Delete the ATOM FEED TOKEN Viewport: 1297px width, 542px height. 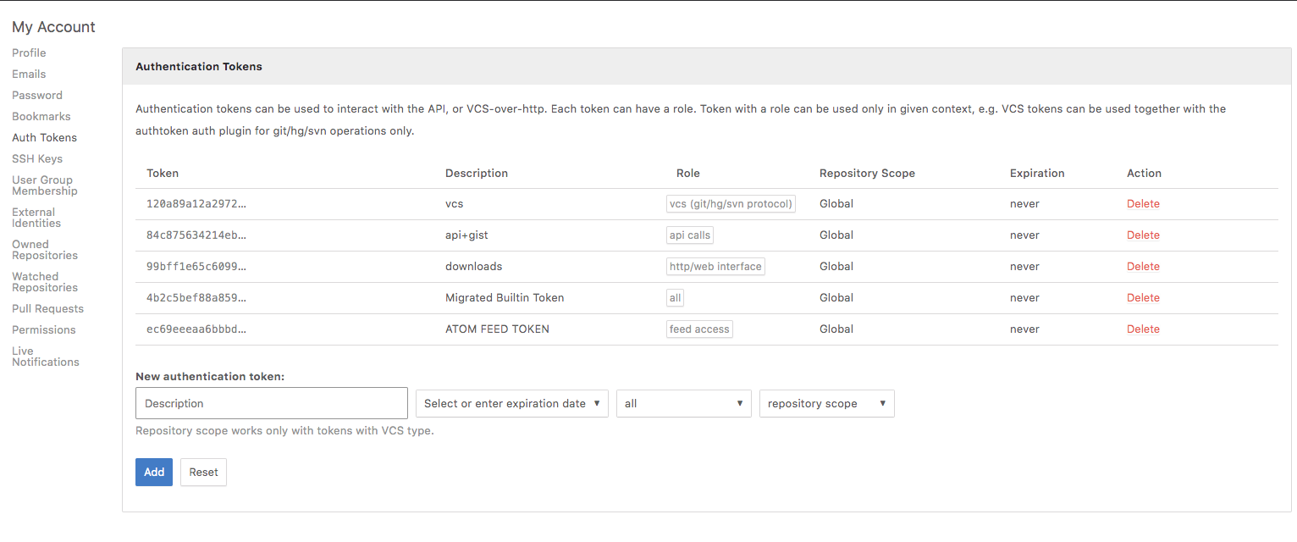click(1143, 329)
